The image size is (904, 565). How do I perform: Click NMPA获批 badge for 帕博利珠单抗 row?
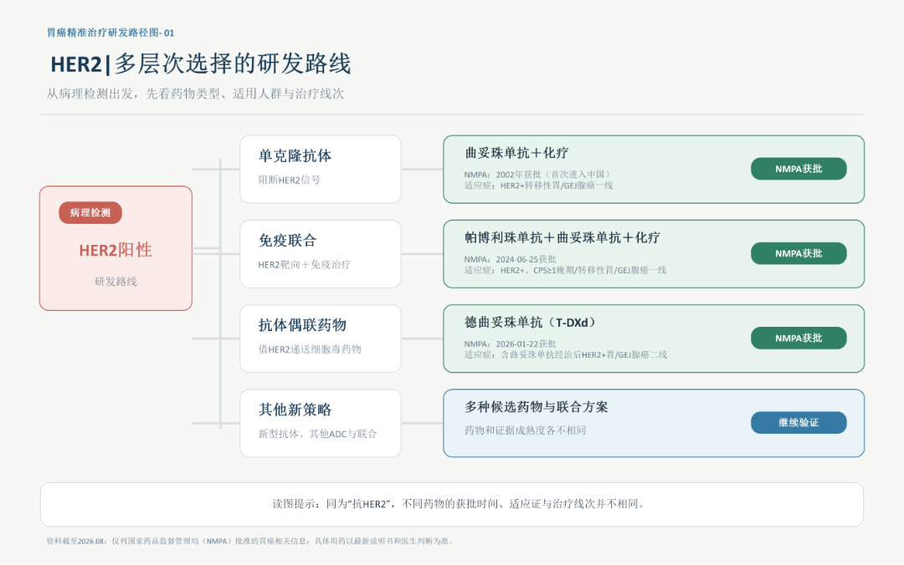click(799, 253)
